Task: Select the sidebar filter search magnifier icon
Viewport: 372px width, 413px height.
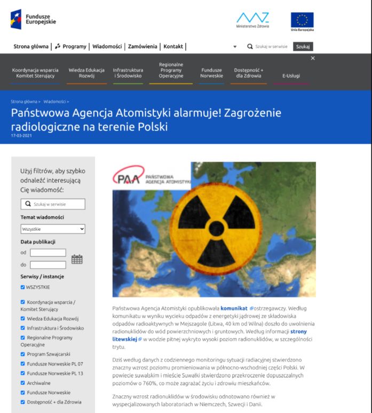Action: [x=28, y=204]
